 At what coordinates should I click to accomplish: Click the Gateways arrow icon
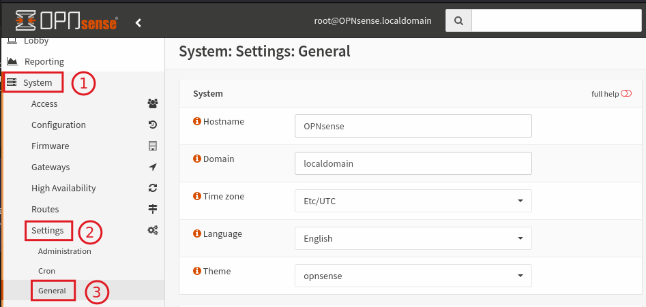[x=153, y=167]
